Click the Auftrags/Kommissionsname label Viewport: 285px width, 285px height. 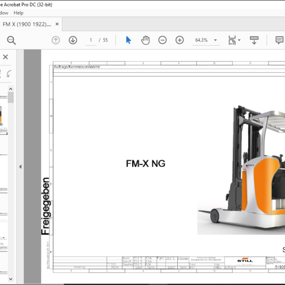click(x=77, y=67)
